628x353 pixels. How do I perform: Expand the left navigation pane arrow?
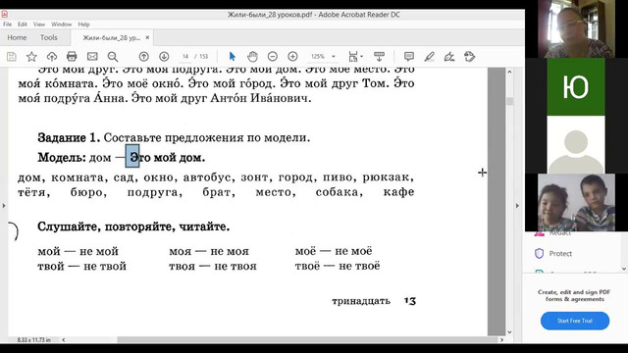point(4,206)
